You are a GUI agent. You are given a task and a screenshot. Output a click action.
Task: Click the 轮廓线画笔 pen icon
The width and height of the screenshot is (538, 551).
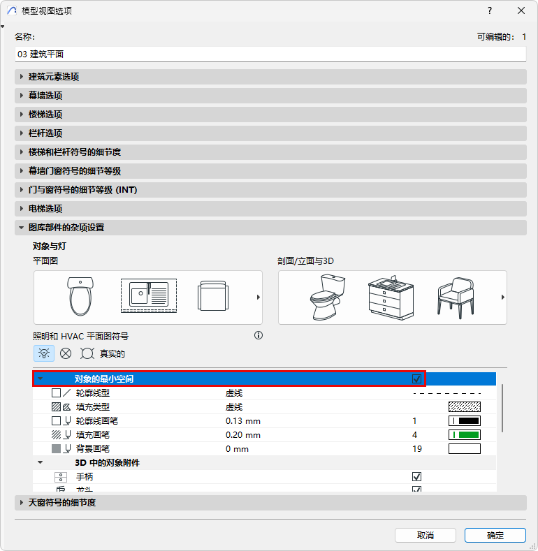click(61, 420)
